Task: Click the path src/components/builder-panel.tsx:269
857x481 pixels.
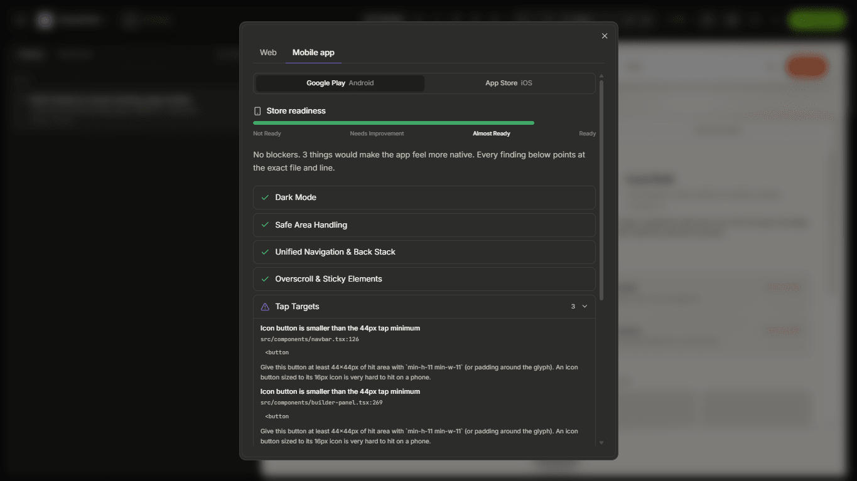Action: click(x=321, y=403)
